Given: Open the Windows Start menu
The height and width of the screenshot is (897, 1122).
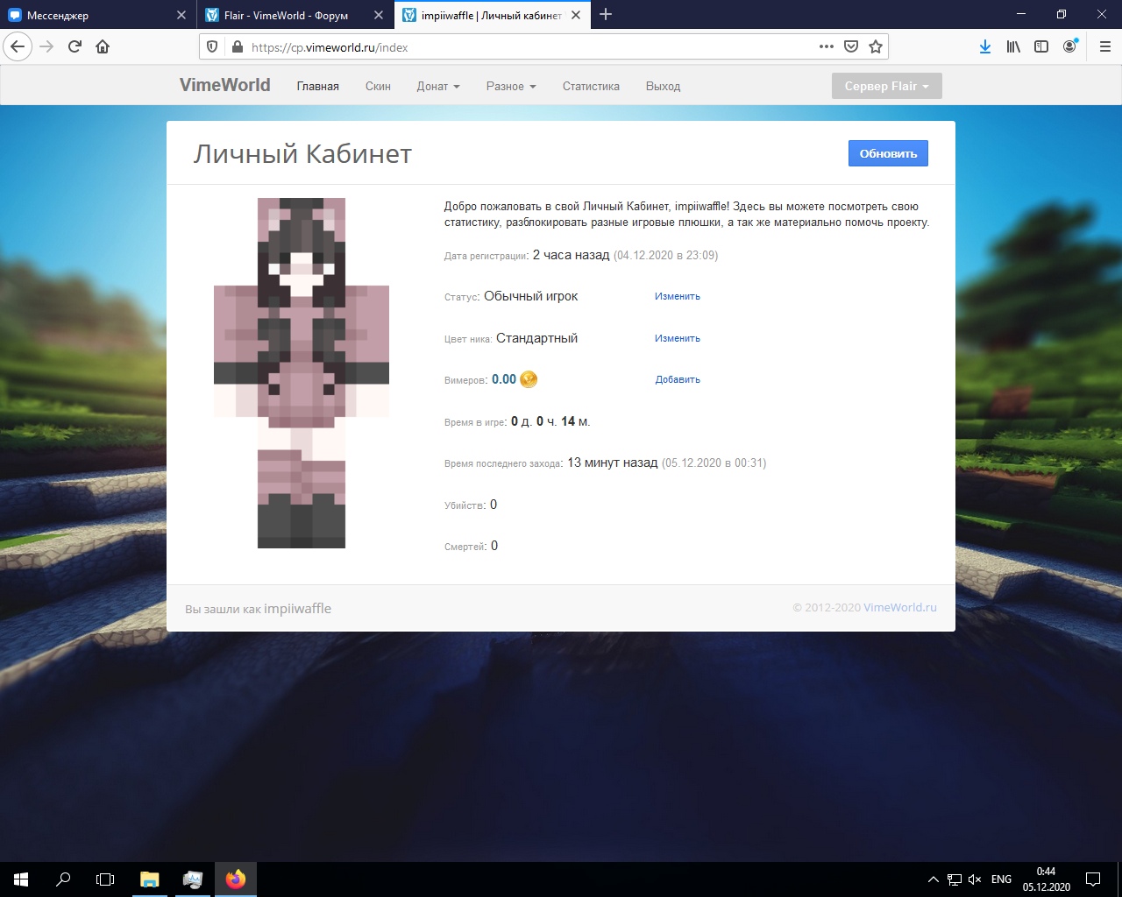Looking at the screenshot, I should (21, 879).
